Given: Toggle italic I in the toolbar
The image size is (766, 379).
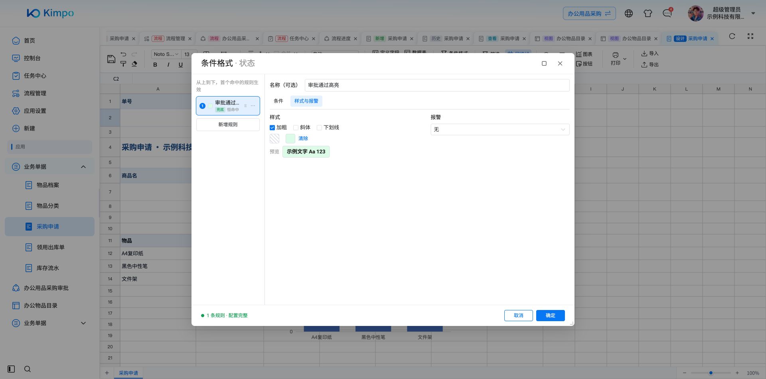Looking at the screenshot, I should coord(168,65).
